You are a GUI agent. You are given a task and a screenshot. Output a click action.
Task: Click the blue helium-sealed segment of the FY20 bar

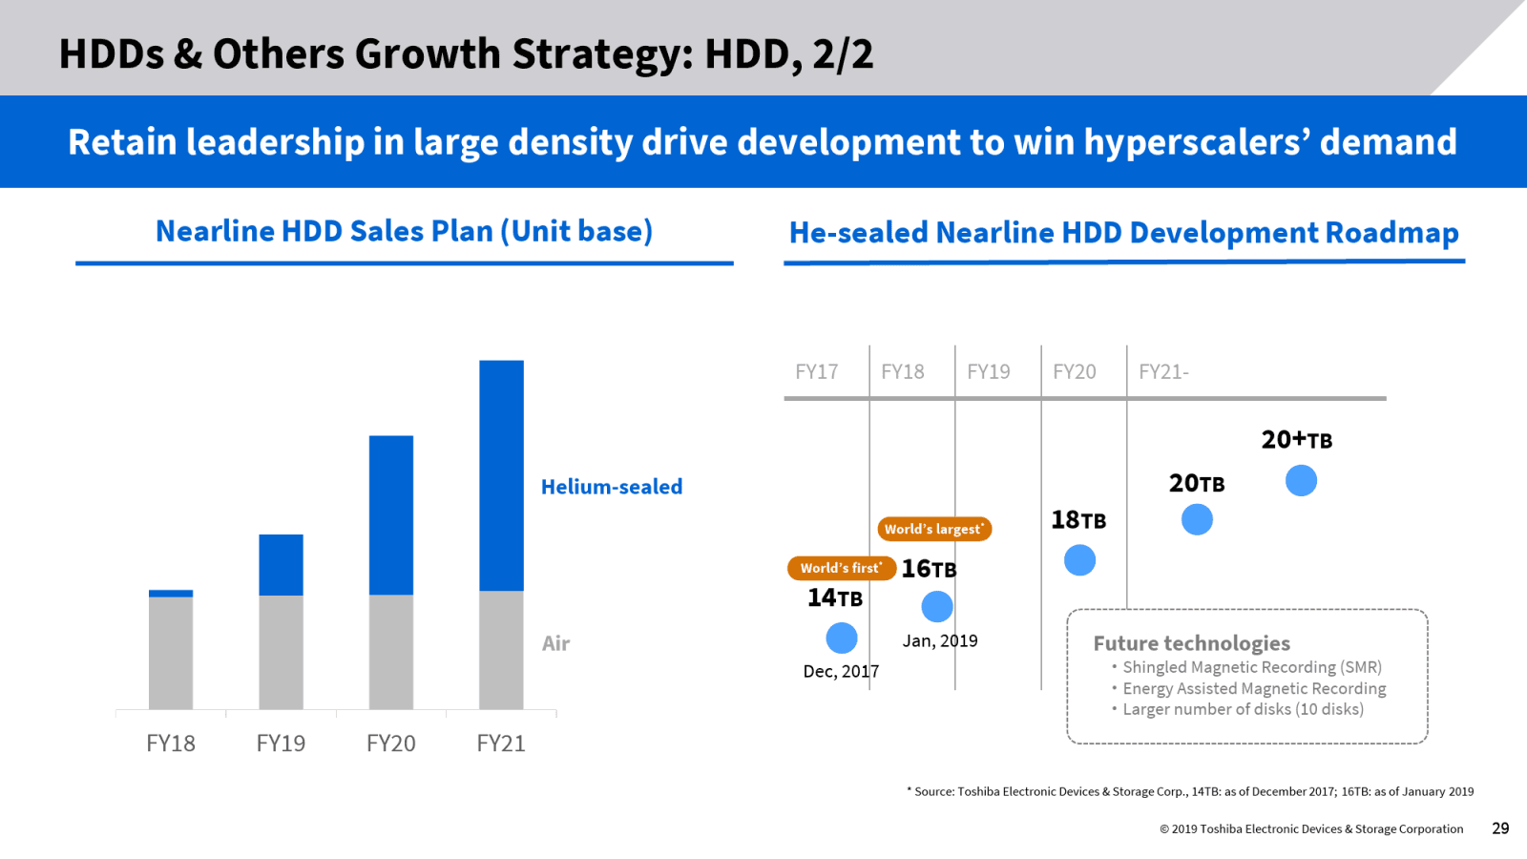click(x=391, y=515)
